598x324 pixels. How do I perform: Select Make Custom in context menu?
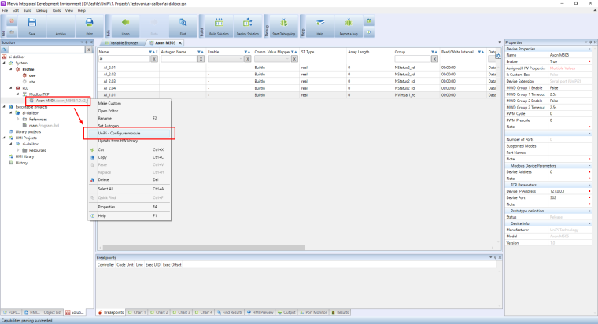(109, 103)
